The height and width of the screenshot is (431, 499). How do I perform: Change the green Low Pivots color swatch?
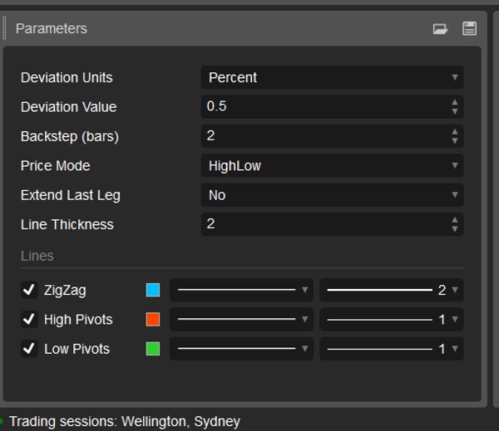click(x=153, y=349)
